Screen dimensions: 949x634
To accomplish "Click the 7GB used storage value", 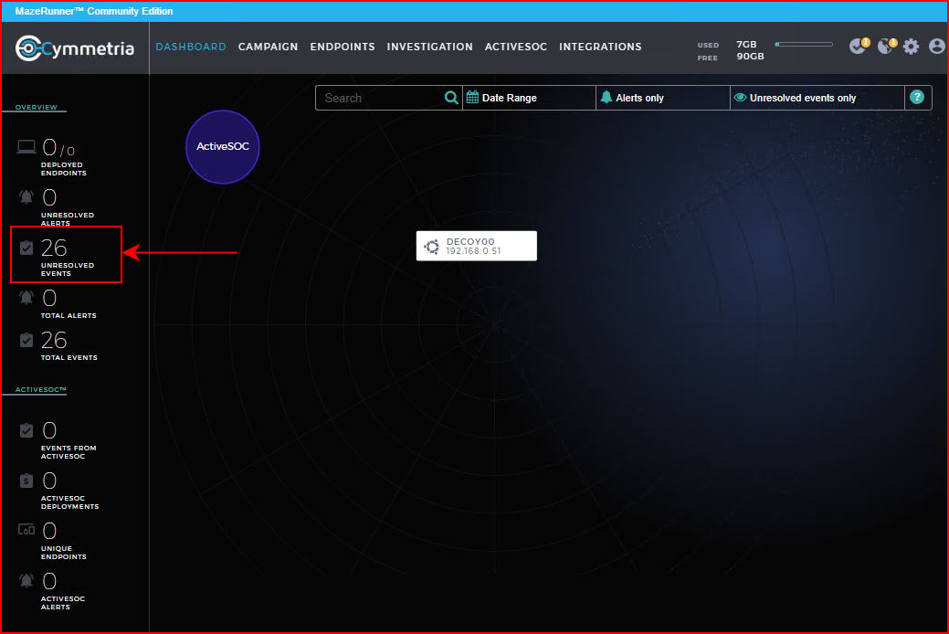I will tap(746, 44).
